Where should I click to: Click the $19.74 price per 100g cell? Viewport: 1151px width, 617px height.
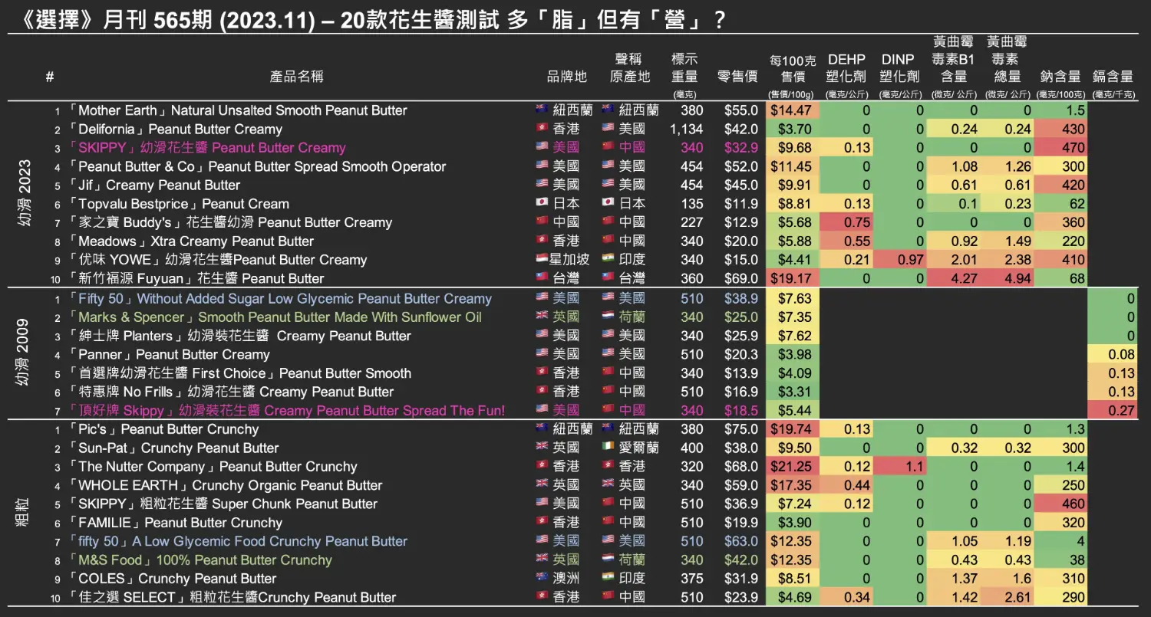coord(792,429)
